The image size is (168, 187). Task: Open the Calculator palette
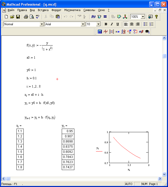tap(100, 32)
